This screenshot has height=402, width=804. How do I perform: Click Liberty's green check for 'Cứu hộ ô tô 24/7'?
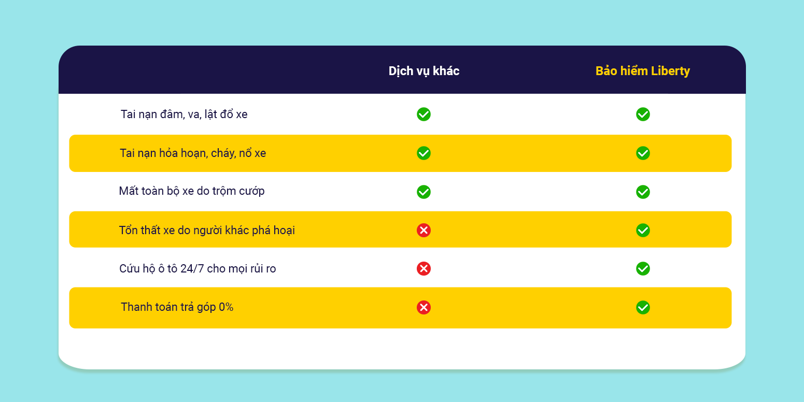643,268
